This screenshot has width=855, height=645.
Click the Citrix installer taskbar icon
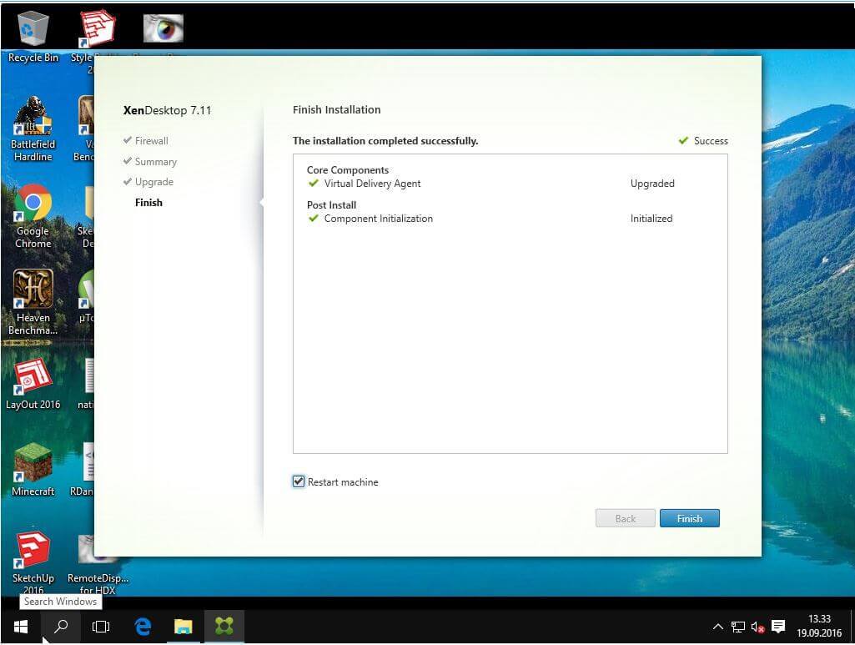(224, 627)
